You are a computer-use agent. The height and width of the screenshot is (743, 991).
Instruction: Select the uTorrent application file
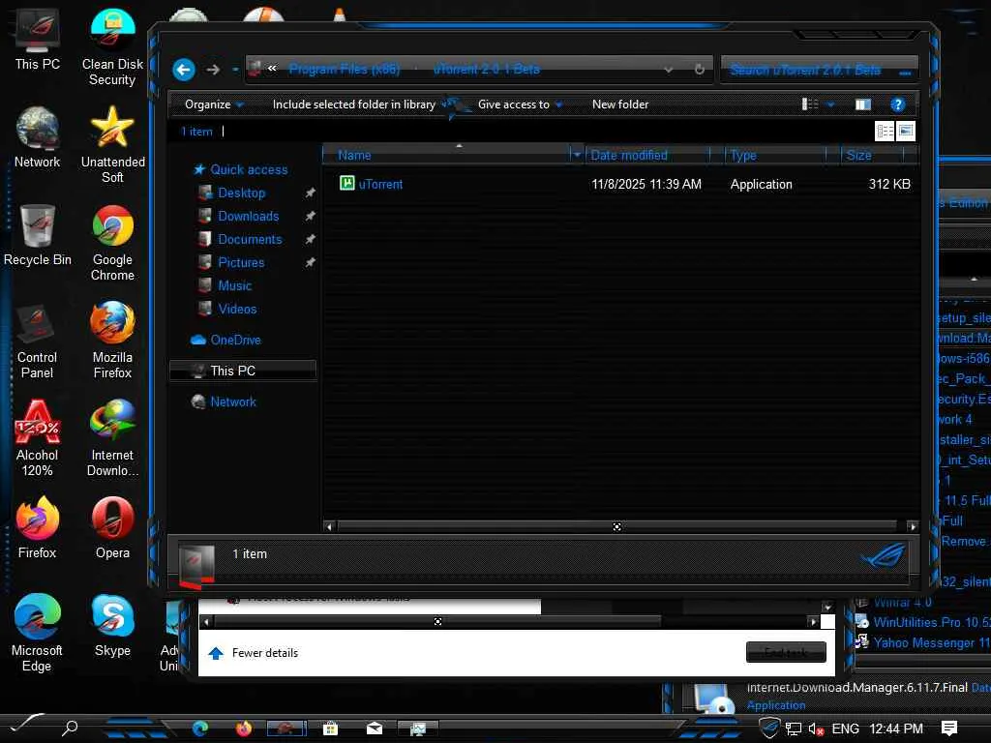tap(371, 184)
